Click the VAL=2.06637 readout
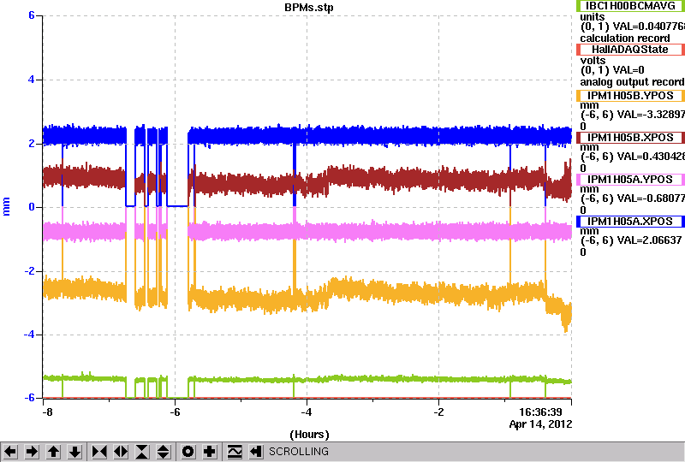The image size is (685, 462). pyautogui.click(x=647, y=240)
